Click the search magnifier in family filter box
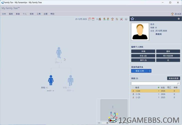The width and height of the screenshot is (182, 125). [x=178, y=83]
